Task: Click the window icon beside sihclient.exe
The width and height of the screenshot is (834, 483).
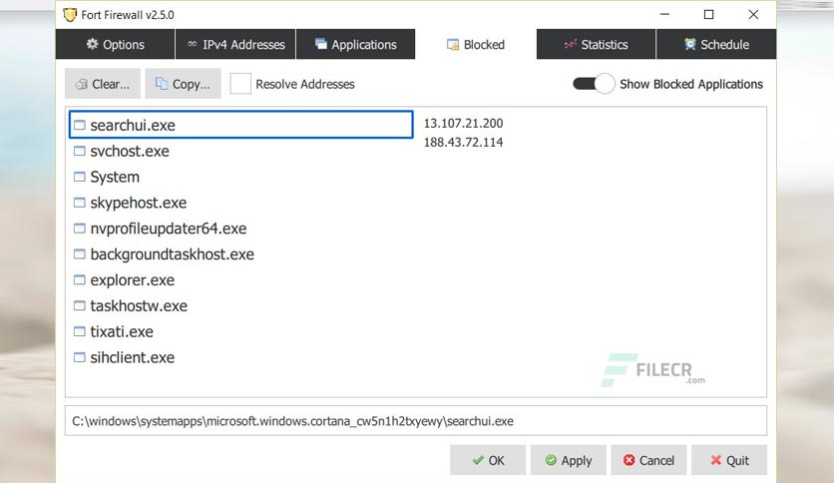Action: click(x=79, y=357)
